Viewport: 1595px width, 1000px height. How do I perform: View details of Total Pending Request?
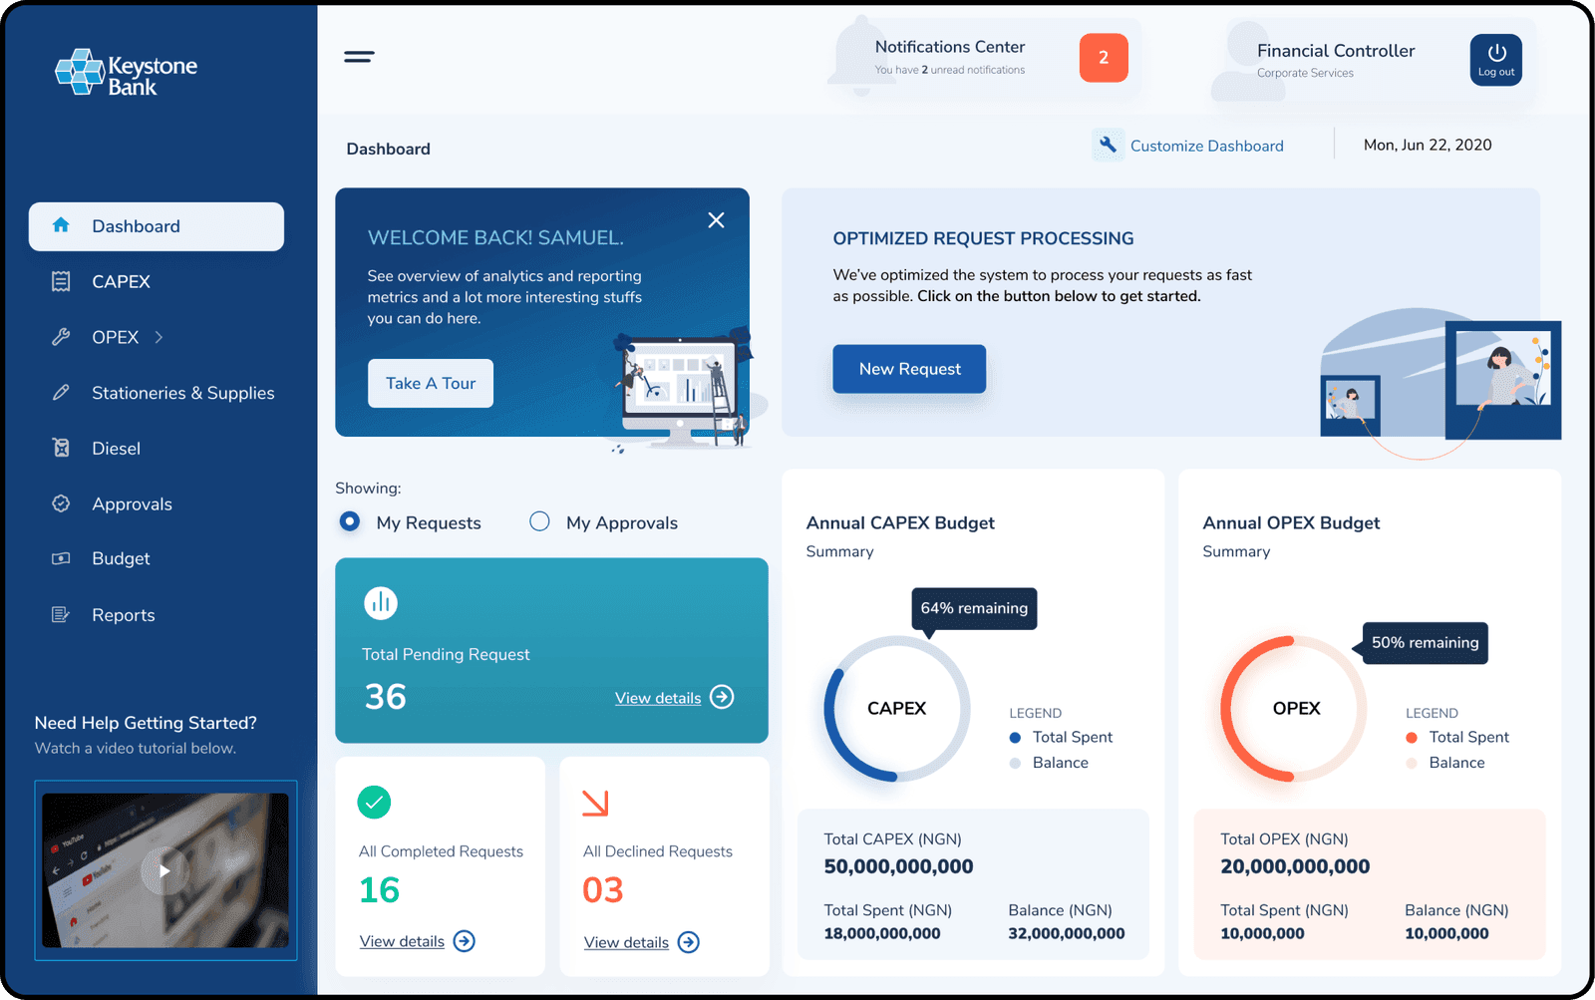658,698
